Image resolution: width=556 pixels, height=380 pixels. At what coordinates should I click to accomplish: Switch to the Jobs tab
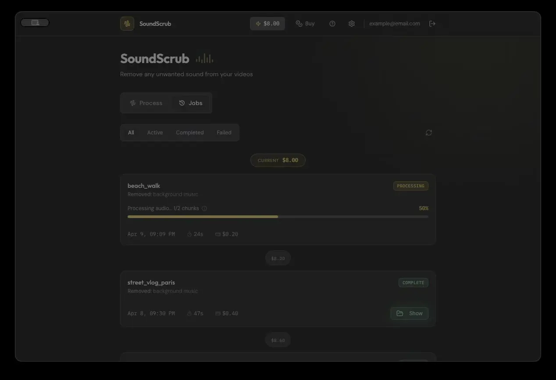point(191,103)
